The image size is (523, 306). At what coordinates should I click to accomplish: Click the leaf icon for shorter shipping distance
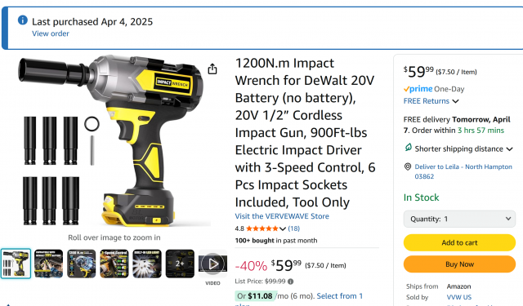click(x=409, y=148)
